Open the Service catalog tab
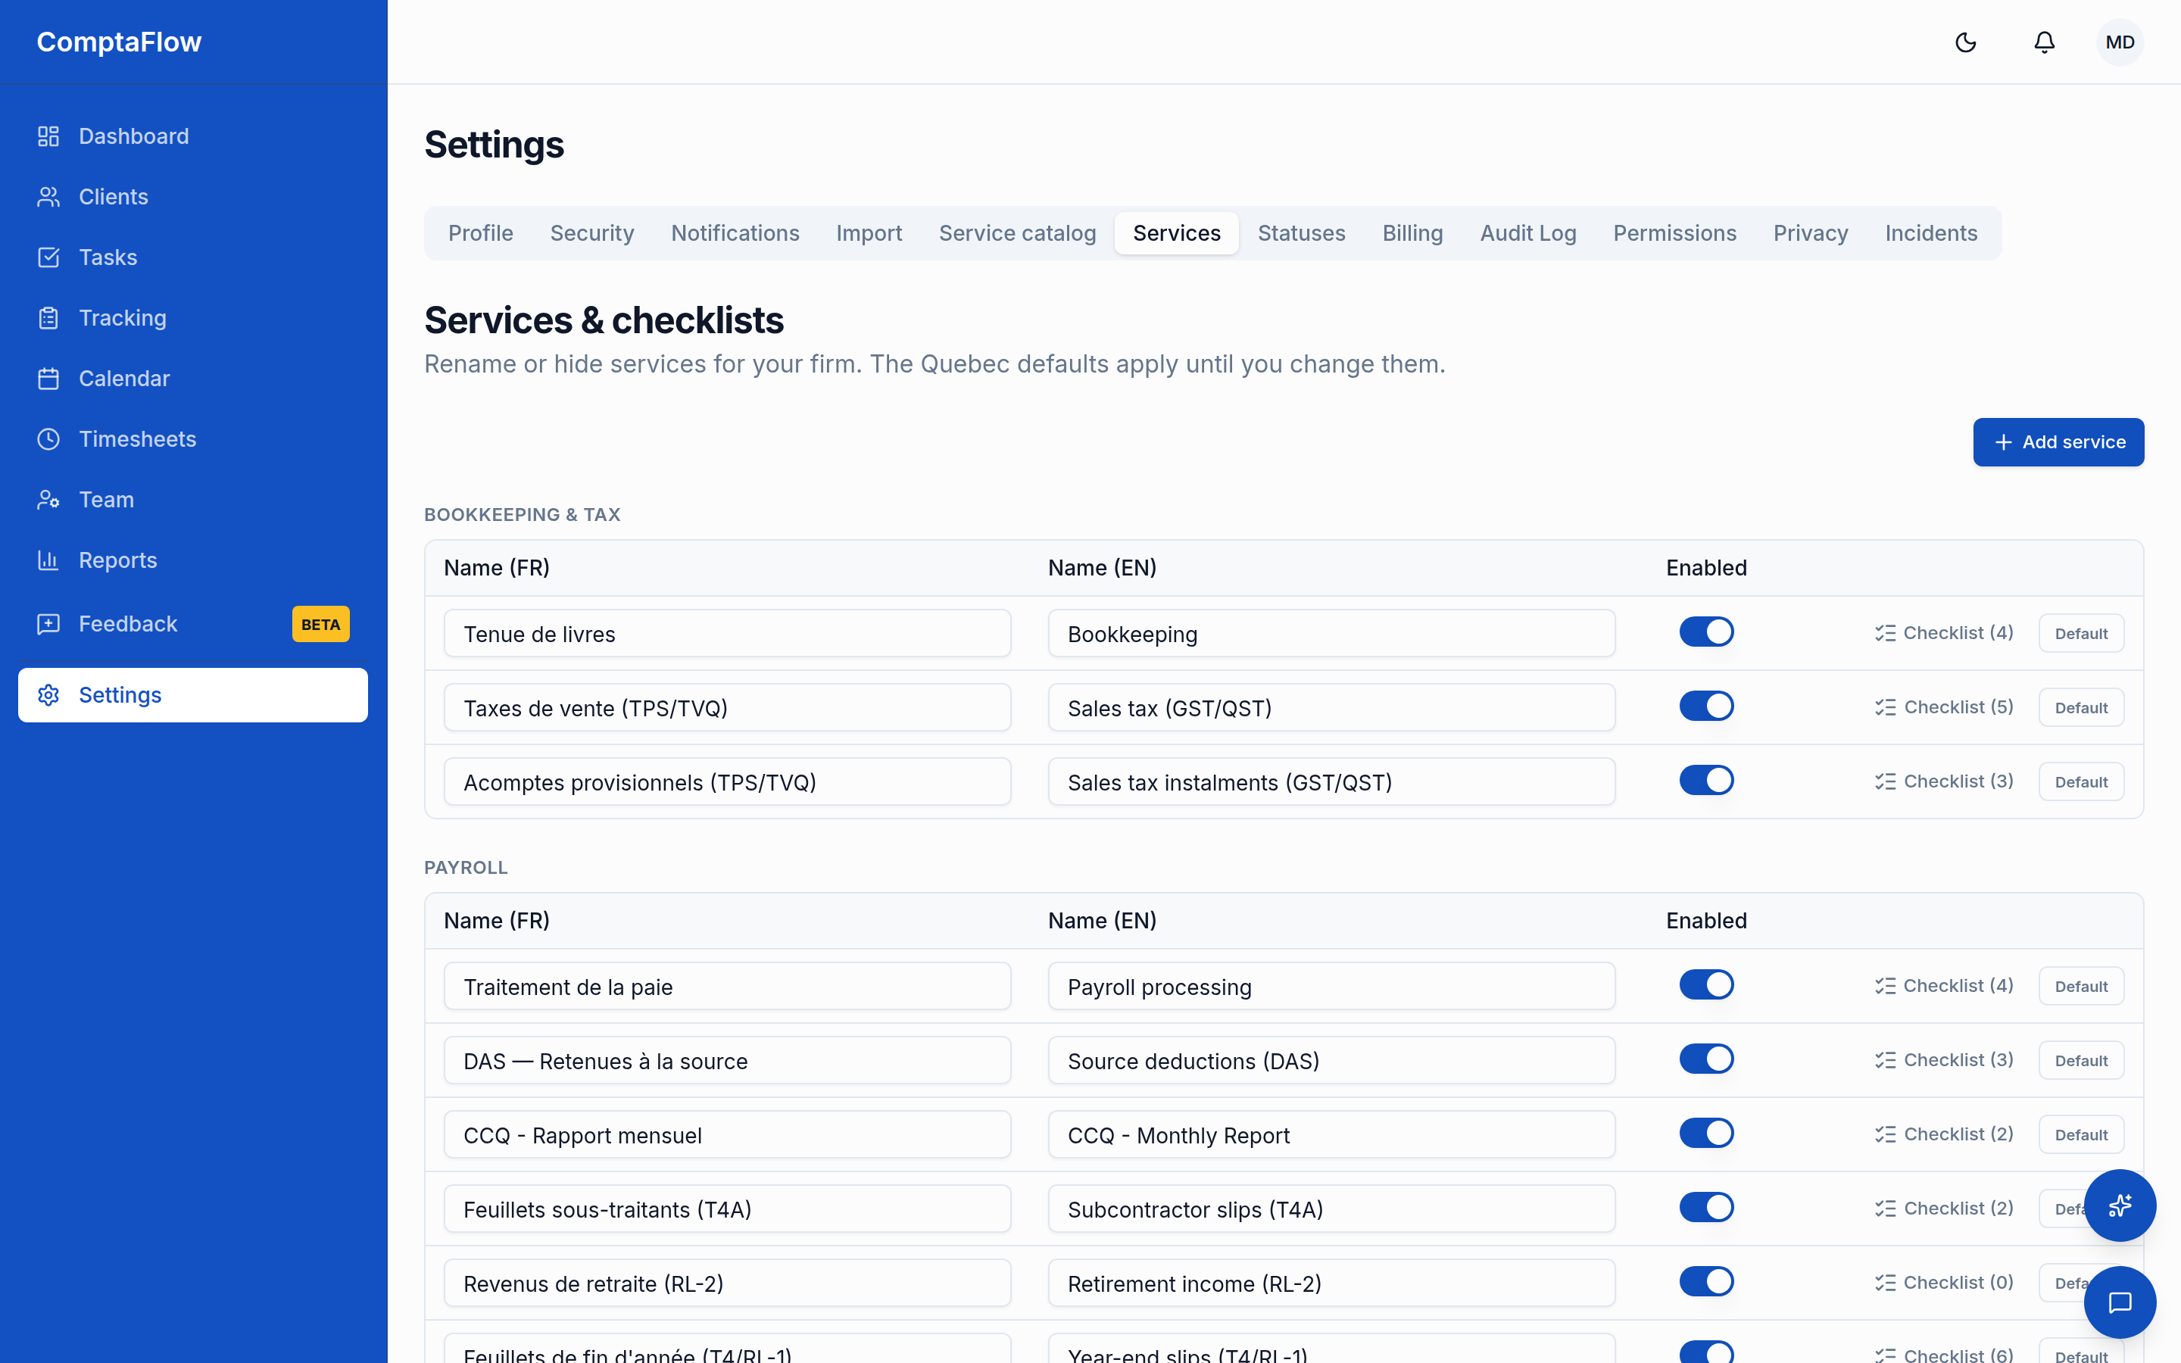Image resolution: width=2181 pixels, height=1363 pixels. point(1018,233)
